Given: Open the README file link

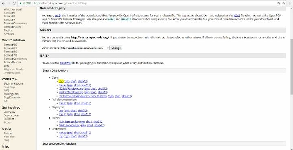Looking at the screenshot, I should coord(65,63).
